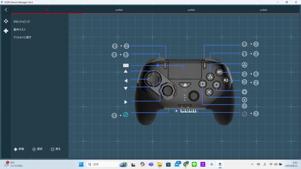Click the cyan disabled mapping icon

pyautogui.click(x=126, y=115)
